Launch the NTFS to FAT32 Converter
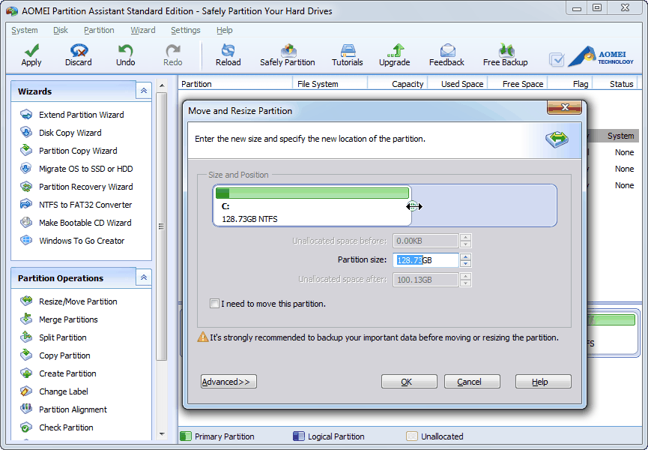 point(85,205)
